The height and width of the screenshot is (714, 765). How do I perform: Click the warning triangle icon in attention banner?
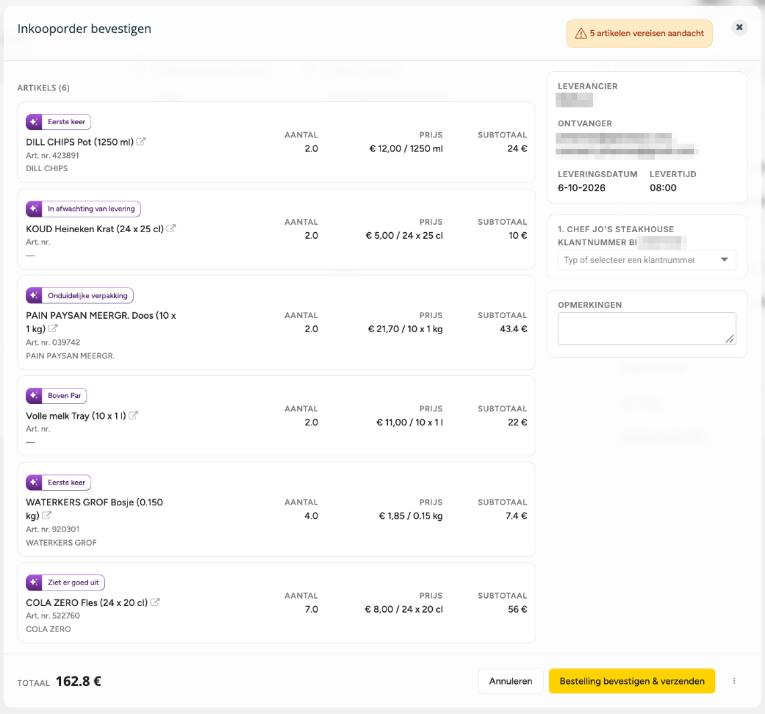(580, 33)
